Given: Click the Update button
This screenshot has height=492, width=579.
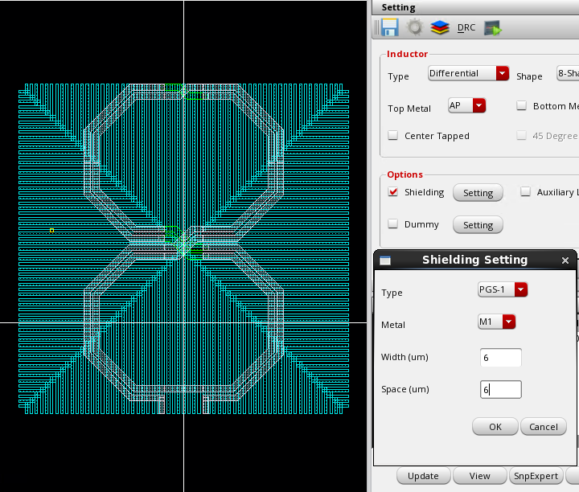Looking at the screenshot, I should pyautogui.click(x=423, y=476).
